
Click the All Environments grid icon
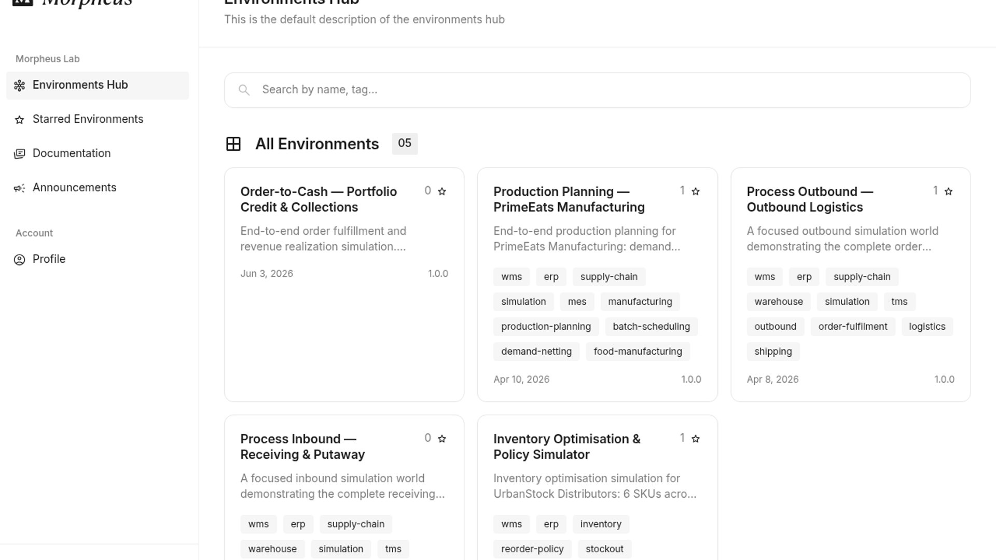pyautogui.click(x=233, y=144)
